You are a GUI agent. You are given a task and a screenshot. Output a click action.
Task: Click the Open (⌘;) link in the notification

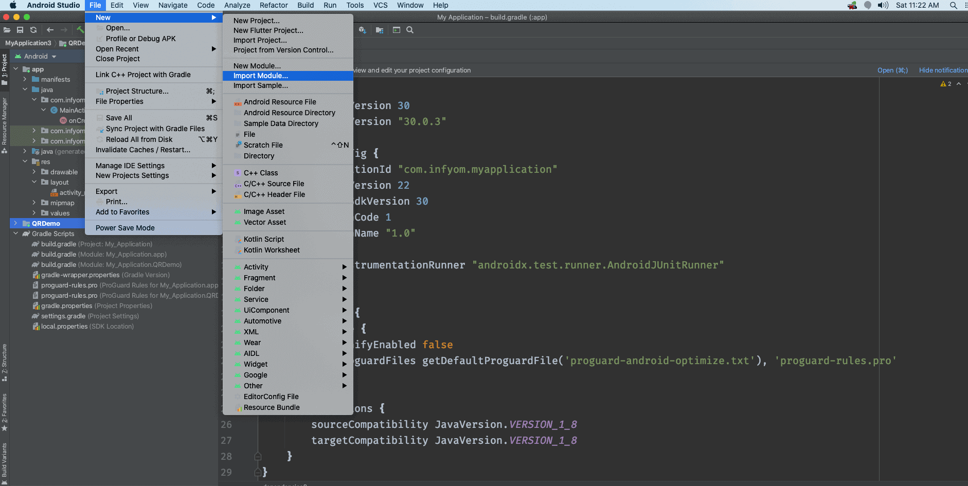tap(893, 70)
